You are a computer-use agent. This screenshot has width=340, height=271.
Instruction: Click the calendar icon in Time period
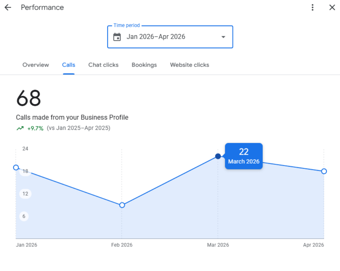coord(117,37)
